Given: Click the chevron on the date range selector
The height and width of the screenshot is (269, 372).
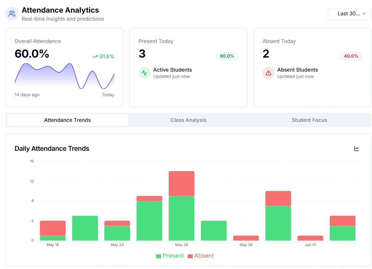Looking at the screenshot, I should 365,14.
